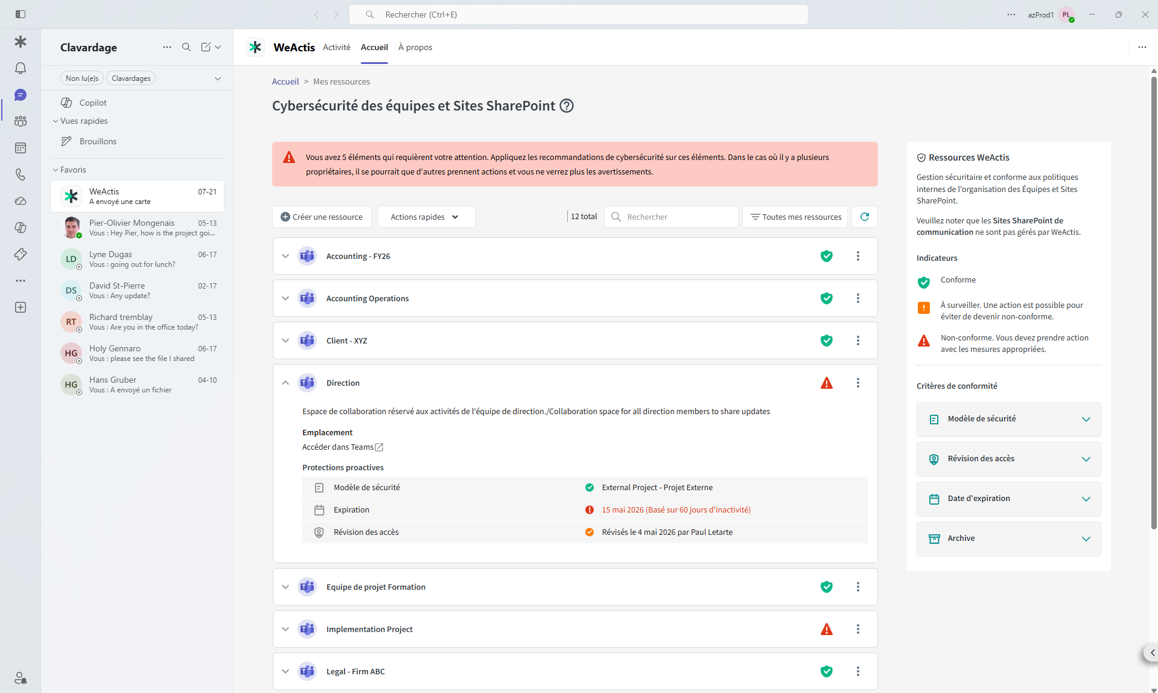The height and width of the screenshot is (693, 1158).
Task: Switch to Activité tab
Action: (336, 47)
